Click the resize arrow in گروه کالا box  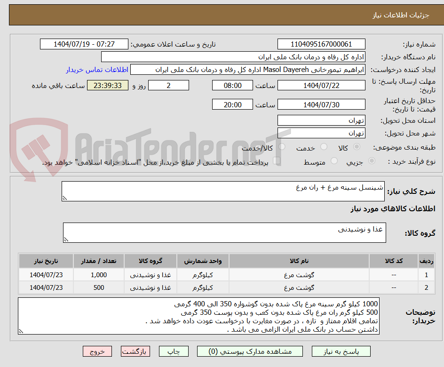[x=66, y=239]
